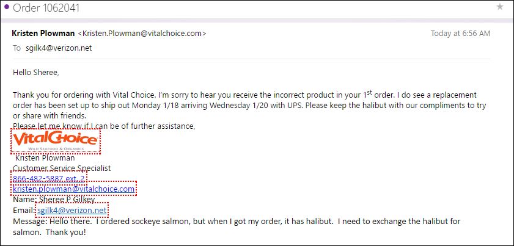
Task: Click the Message: Hello there text line
Action: point(237,222)
